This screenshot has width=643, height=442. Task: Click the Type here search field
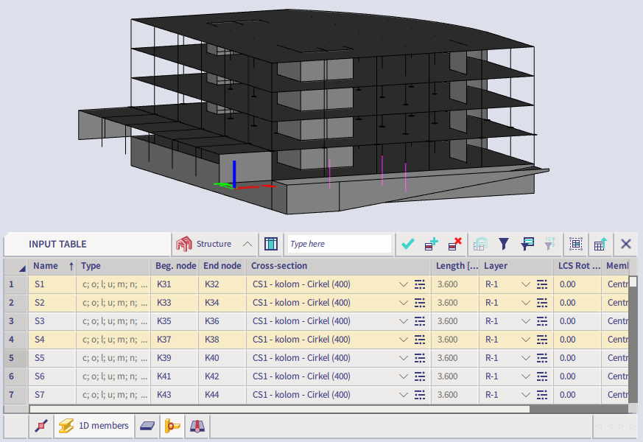pyautogui.click(x=339, y=244)
